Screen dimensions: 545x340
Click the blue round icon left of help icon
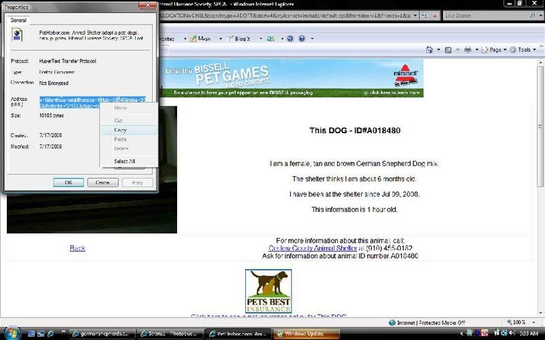290,39
